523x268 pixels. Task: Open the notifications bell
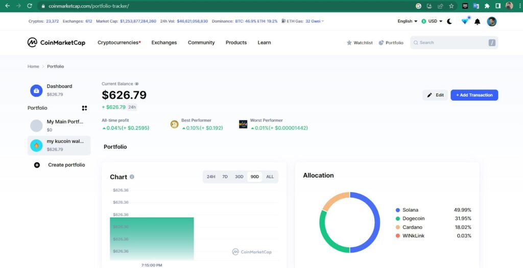coord(478,21)
